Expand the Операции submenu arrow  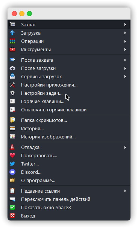point(125,41)
